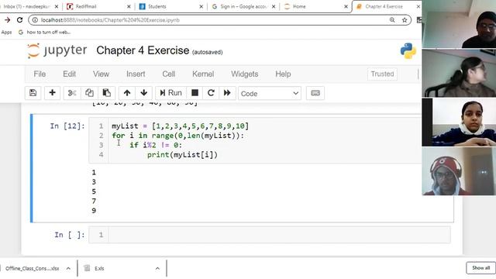Click the Python kernel logo

point(408,51)
